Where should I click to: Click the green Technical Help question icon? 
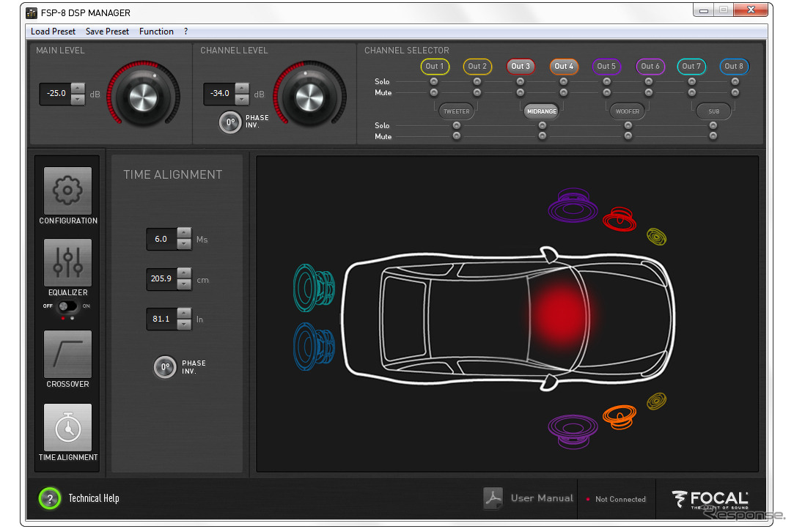(x=50, y=499)
